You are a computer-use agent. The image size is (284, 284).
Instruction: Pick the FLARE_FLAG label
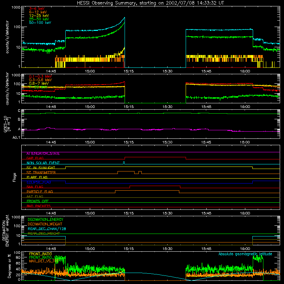pos(37,177)
